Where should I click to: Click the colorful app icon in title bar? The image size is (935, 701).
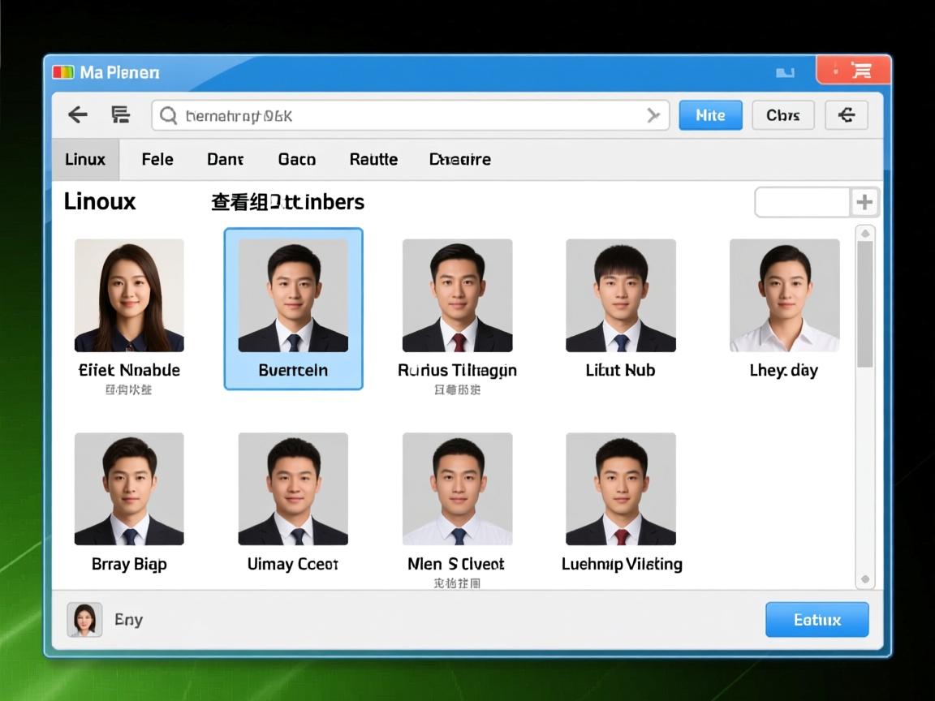pos(63,72)
